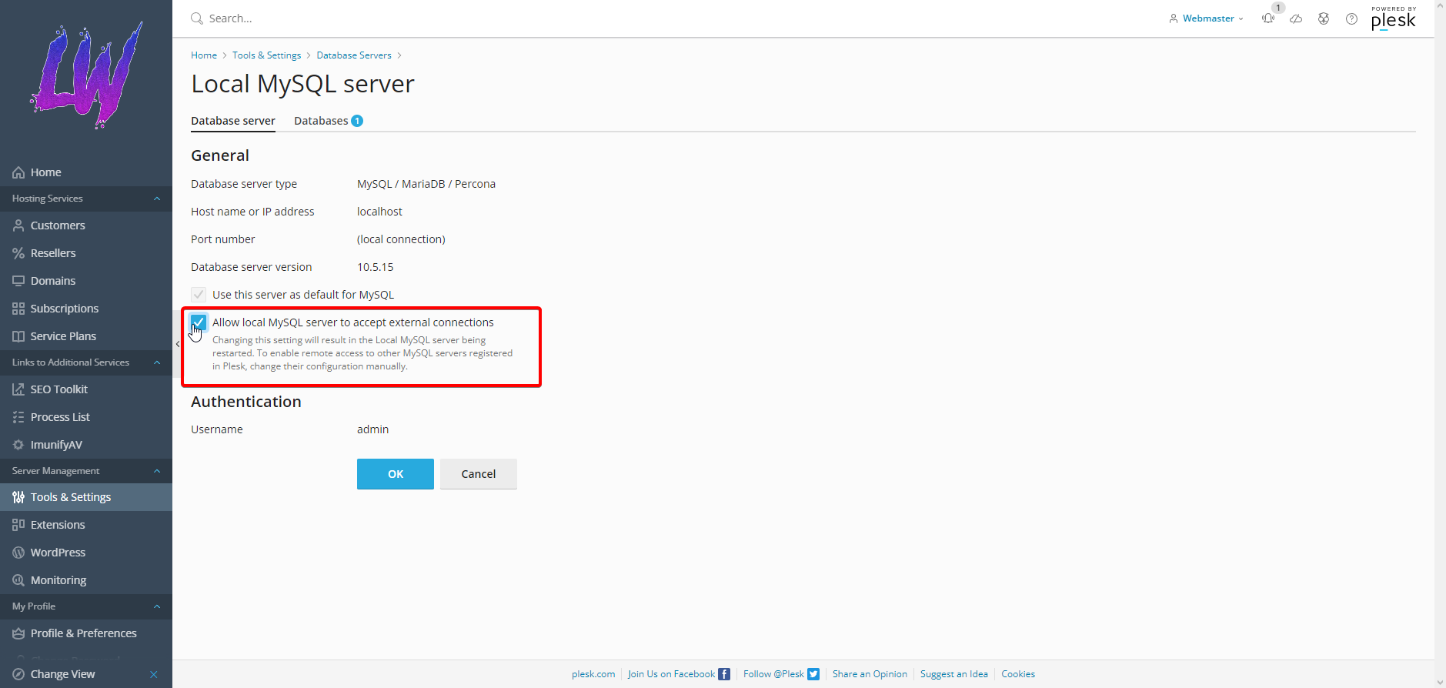Collapse the Hosting Services section

(x=157, y=199)
